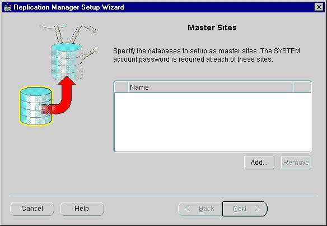Click the narrow header cell right of Name
Screen dimensions: 327x226
[x=302, y=87]
